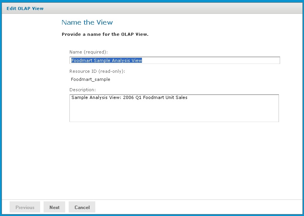304x216 pixels.
Task: Click 'Provide a name for the OLAP View.' text
Action: pyautogui.click(x=105, y=34)
